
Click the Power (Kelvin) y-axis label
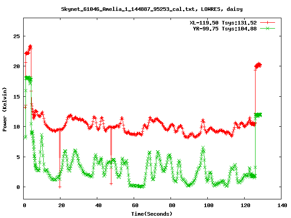pos(5,109)
